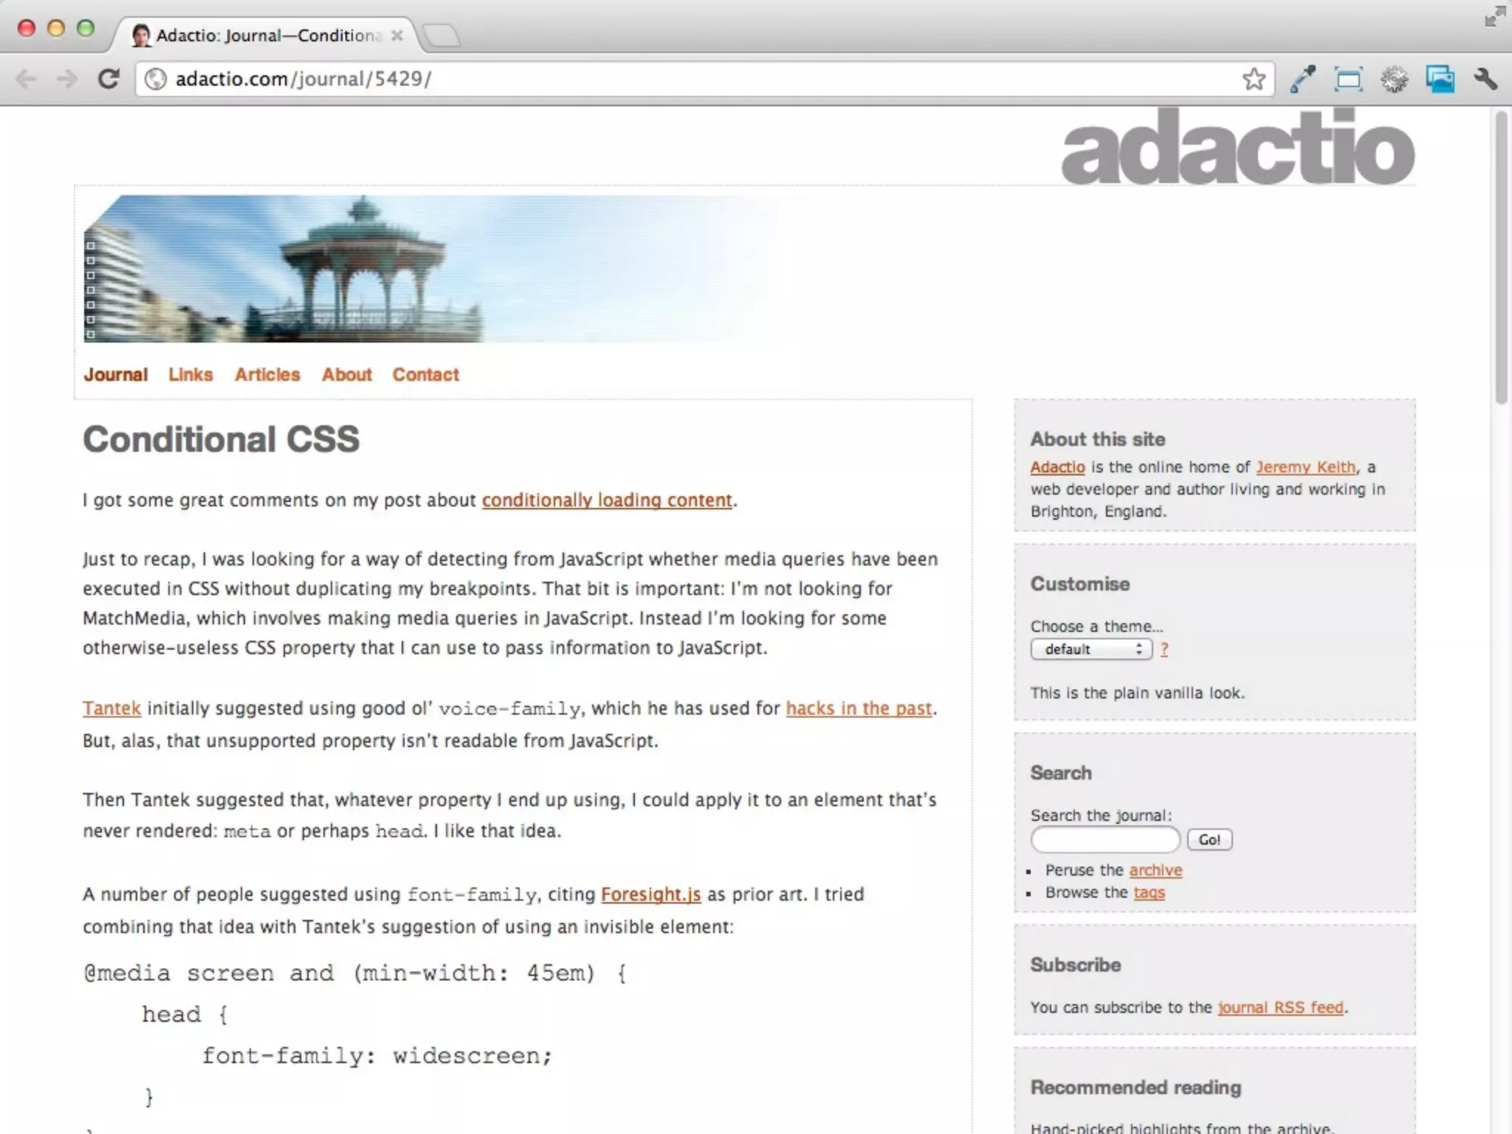Reload the page with the refresh icon

[x=109, y=79]
